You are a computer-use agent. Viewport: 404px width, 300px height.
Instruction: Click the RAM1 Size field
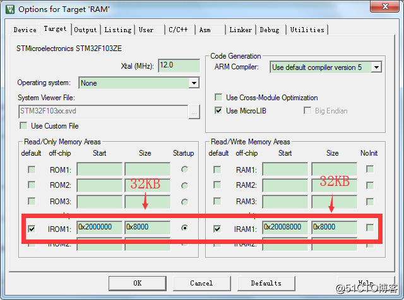coord(335,169)
